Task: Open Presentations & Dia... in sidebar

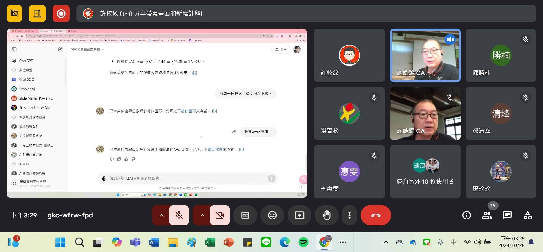Action: 36,108
